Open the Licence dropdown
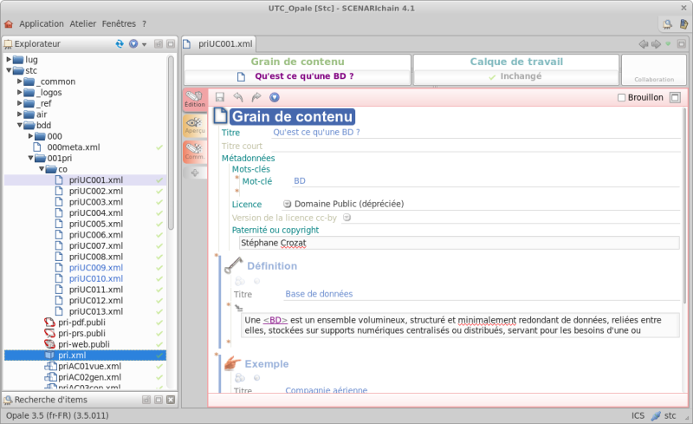The width and height of the screenshot is (693, 424). [x=288, y=204]
